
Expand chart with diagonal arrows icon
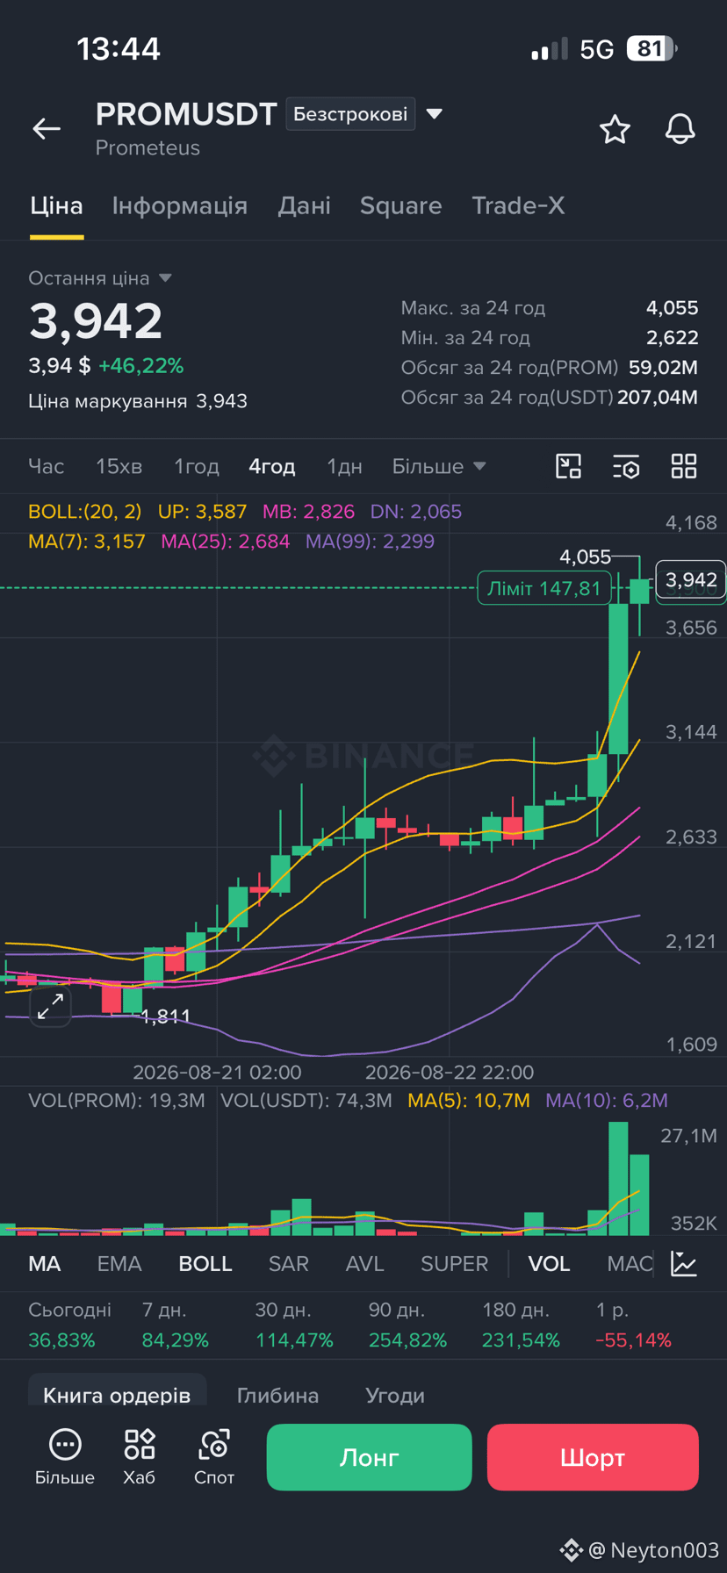(x=50, y=1006)
